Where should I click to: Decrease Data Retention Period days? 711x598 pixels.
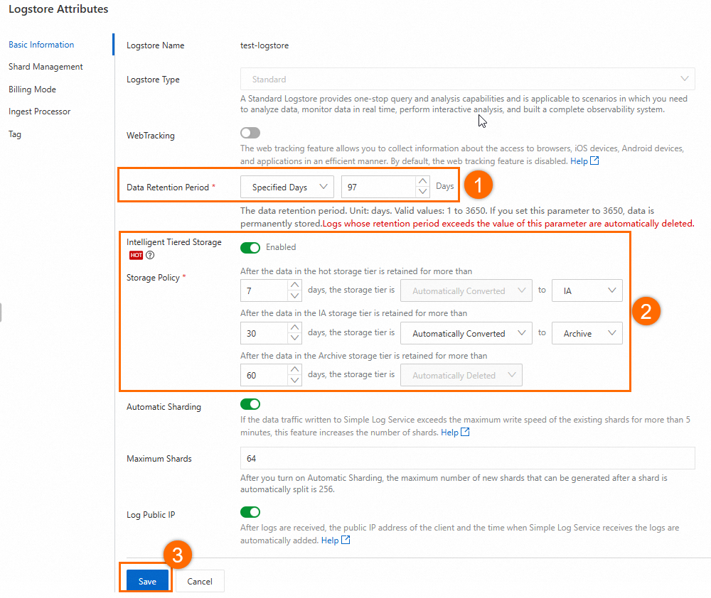(x=422, y=192)
